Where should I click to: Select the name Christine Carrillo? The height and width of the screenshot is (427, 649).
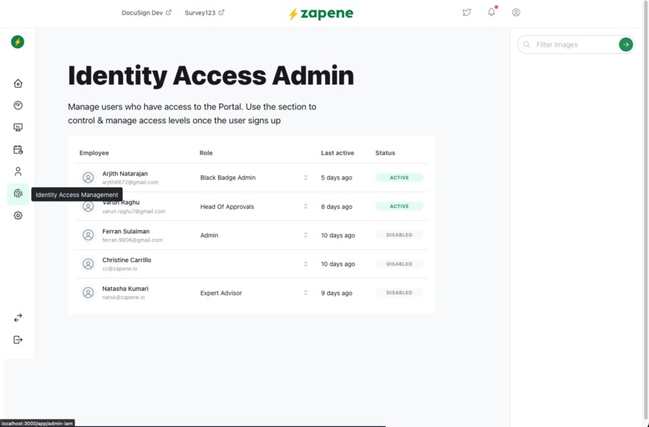click(x=126, y=260)
